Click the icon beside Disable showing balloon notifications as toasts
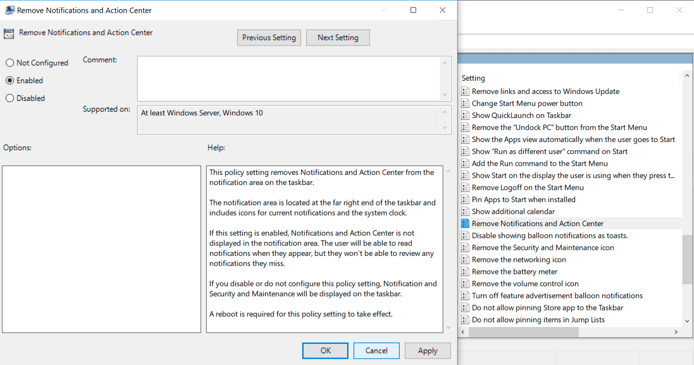The width and height of the screenshot is (694, 365). tap(465, 235)
